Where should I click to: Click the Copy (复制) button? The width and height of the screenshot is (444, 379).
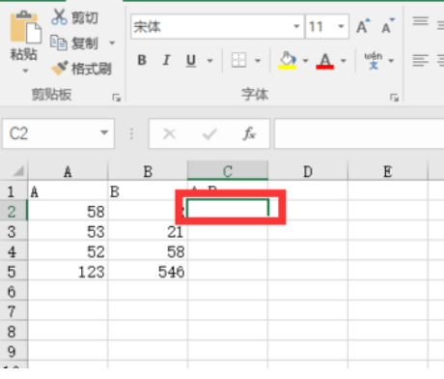(74, 43)
